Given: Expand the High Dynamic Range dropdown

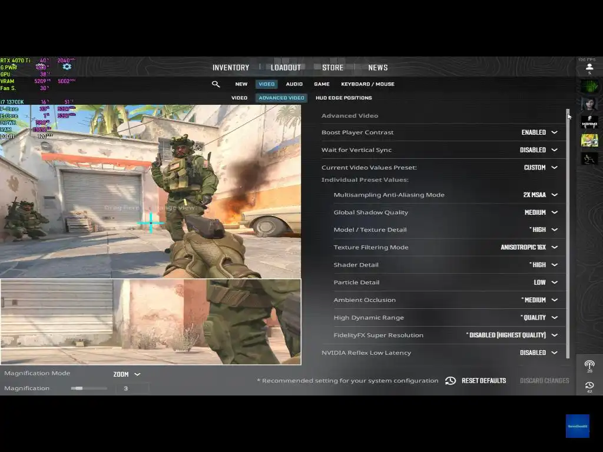Looking at the screenshot, I should coord(539,317).
